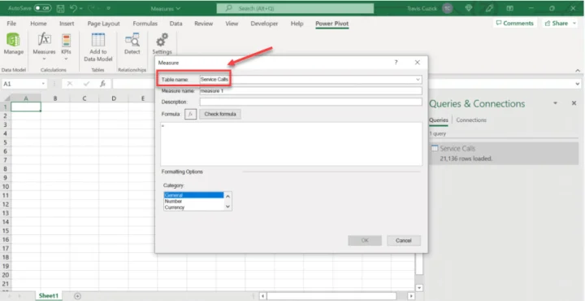Screen dimensions: 585x301
Task: Open Queries & Connections pane options arrow
Action: click(x=555, y=103)
